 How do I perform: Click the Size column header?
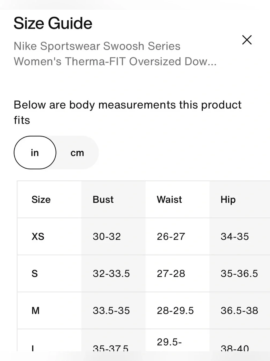click(x=41, y=200)
